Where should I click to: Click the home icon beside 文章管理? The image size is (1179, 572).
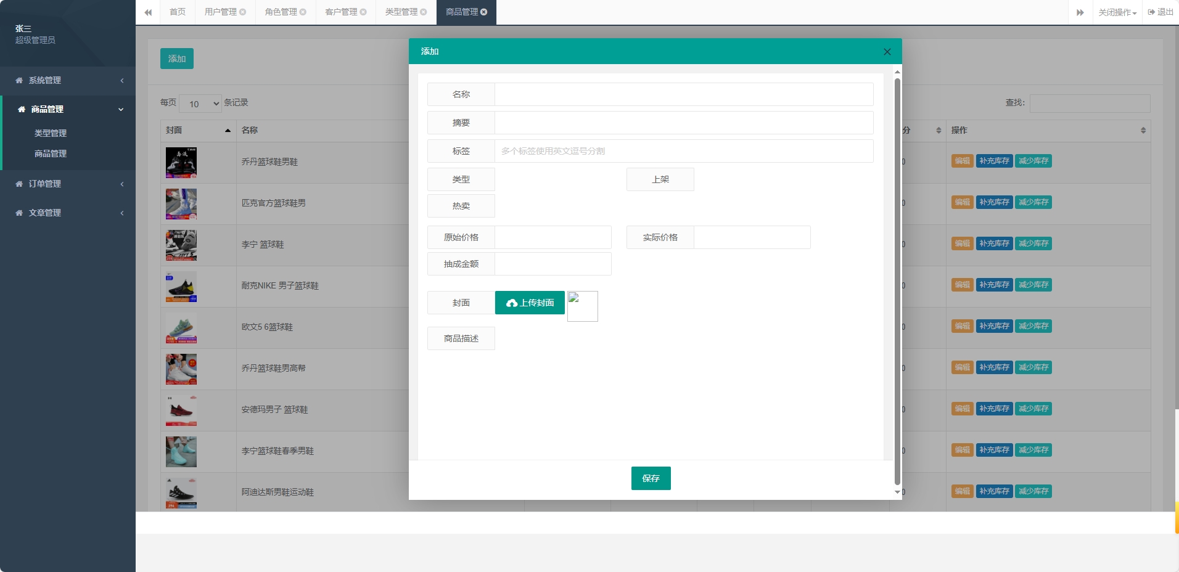[x=19, y=213]
